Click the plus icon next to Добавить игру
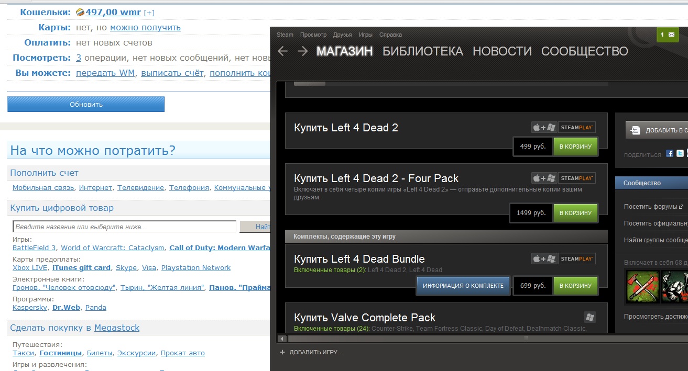This screenshot has height=371, width=688. (282, 352)
